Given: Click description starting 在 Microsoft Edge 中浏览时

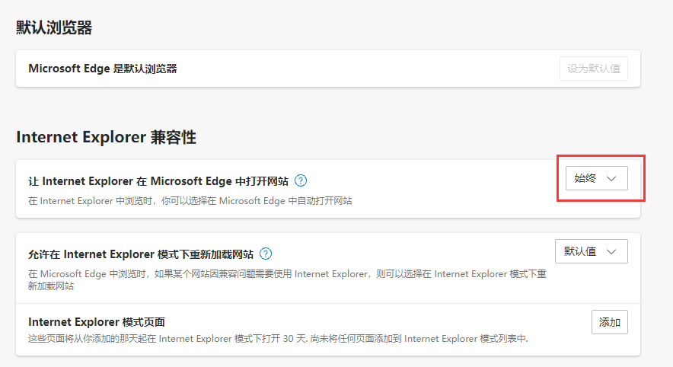Looking at the screenshot, I should pos(287,273).
